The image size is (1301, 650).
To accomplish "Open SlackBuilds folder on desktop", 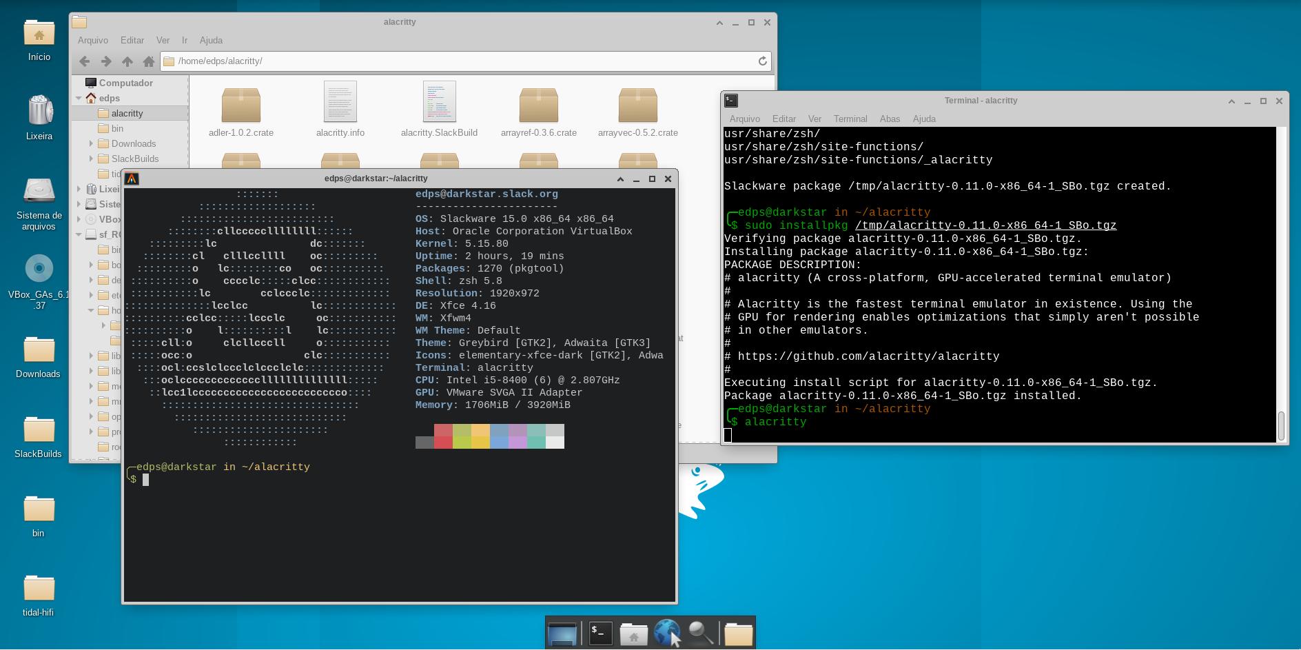I will (39, 437).
